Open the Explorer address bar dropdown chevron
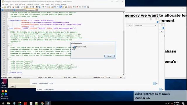Screen dimensions: 187x105 pyautogui.click(x=129, y=26)
